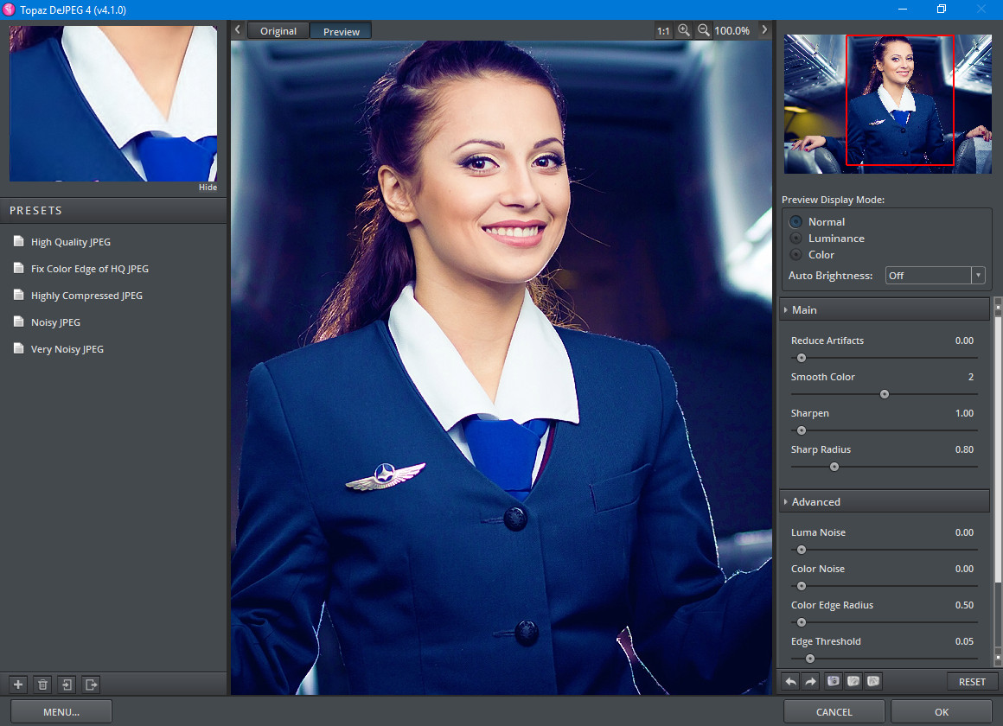Undo the last adjustment with undo arrow
The width and height of the screenshot is (1003, 726).
pos(791,681)
